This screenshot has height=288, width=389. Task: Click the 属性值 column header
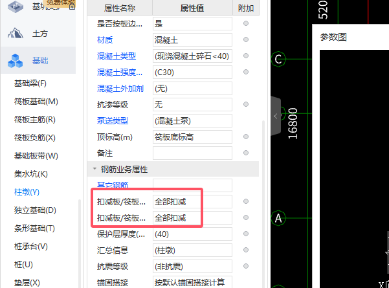coord(192,8)
